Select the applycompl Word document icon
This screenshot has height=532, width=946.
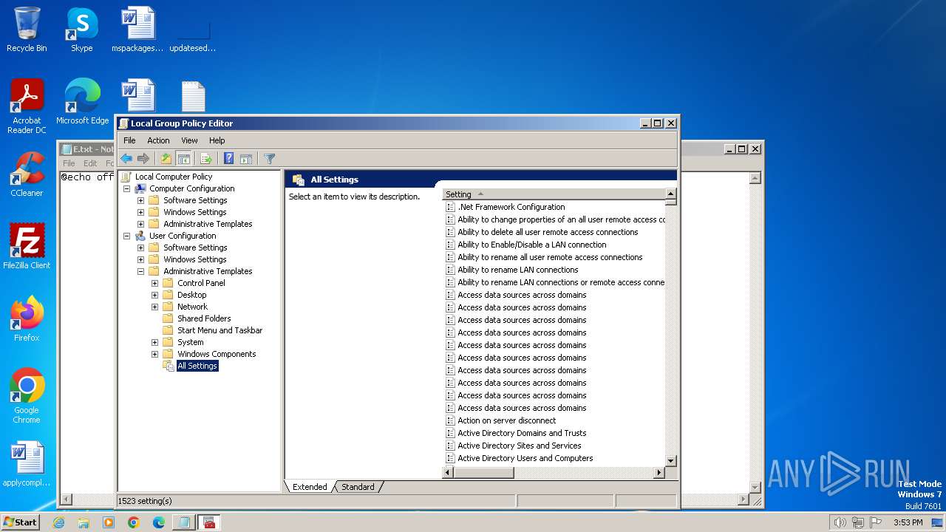27,464
